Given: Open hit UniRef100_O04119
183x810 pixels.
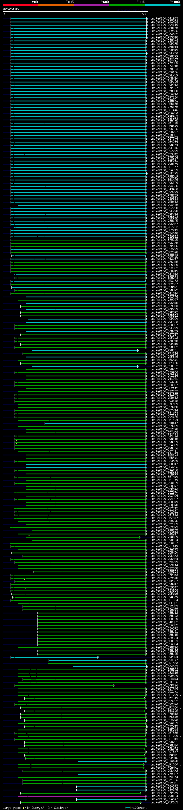Looking at the screenshot, I should (164, 25).
